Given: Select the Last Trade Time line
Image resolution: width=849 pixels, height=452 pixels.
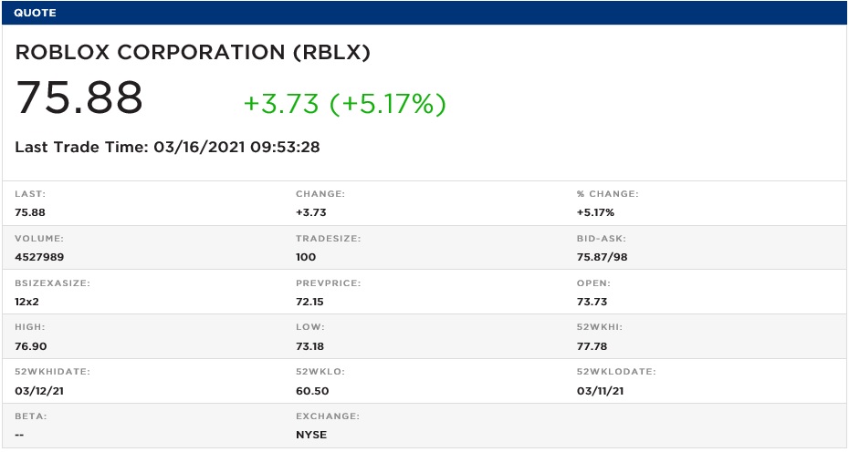Looking at the screenshot, I should [x=167, y=147].
